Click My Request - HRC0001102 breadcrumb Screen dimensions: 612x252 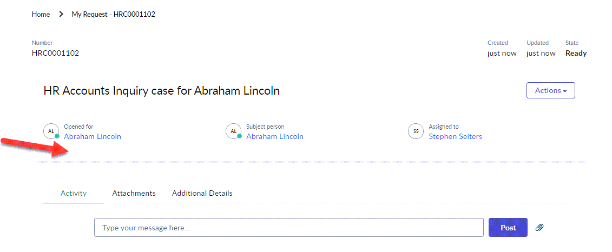point(113,15)
